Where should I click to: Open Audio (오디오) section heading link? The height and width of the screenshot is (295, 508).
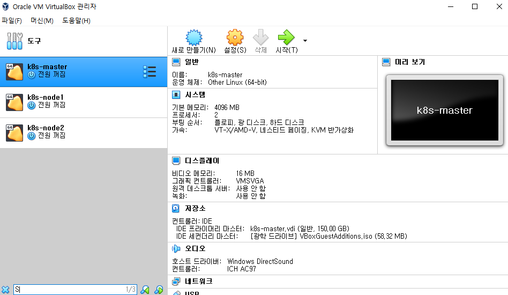point(195,249)
